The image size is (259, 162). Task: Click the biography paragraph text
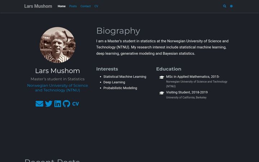[162, 47]
